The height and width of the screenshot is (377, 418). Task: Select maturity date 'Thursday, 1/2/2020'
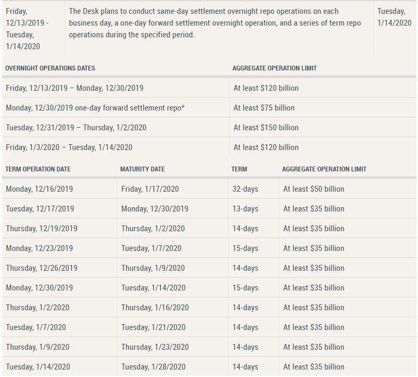click(153, 229)
